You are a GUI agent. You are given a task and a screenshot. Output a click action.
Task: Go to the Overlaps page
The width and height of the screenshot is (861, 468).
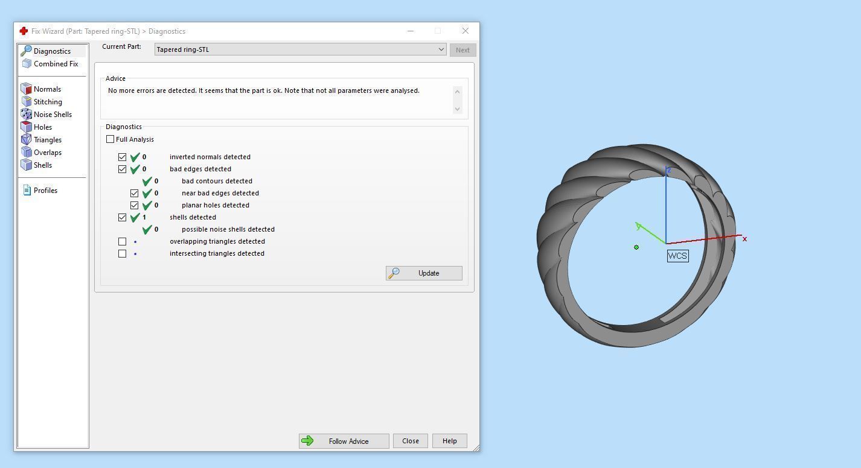coord(48,153)
